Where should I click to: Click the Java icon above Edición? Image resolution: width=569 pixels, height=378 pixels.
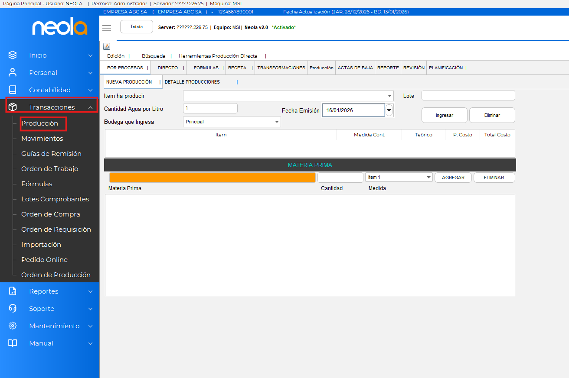coord(107,46)
